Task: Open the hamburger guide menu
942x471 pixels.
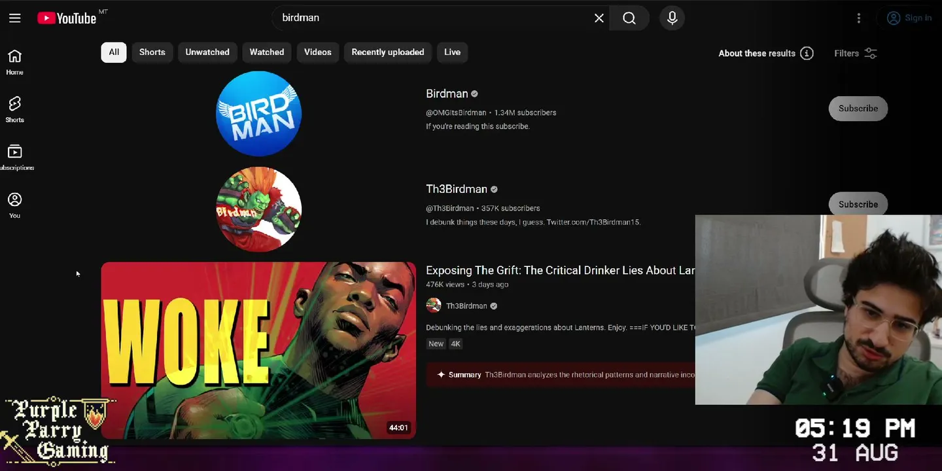Action: pos(15,18)
